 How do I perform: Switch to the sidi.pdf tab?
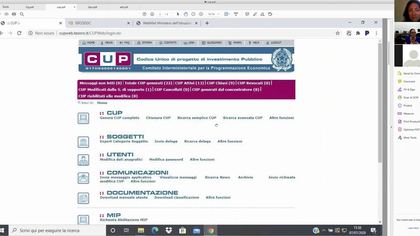[x=124, y=7]
